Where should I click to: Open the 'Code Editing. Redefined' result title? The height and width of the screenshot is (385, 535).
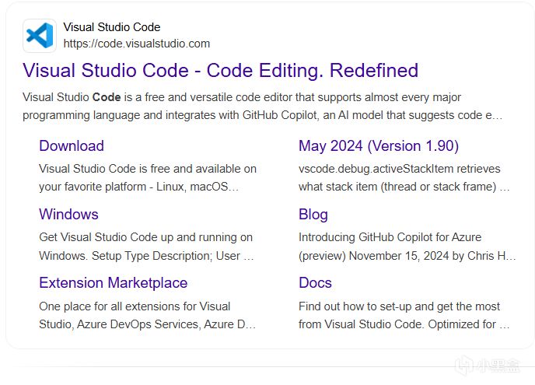(220, 71)
